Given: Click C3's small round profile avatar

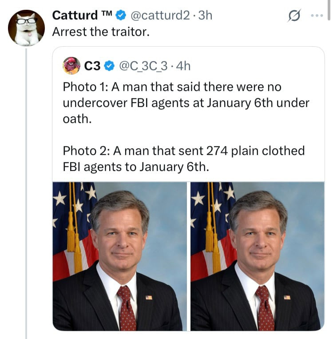Looking at the screenshot, I should (x=71, y=66).
